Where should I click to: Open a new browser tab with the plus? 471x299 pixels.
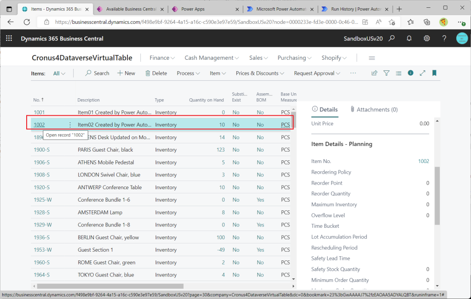click(399, 9)
